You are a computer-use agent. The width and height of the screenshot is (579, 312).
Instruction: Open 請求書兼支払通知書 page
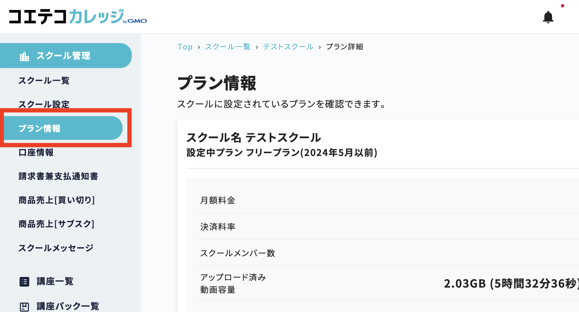[x=58, y=176]
